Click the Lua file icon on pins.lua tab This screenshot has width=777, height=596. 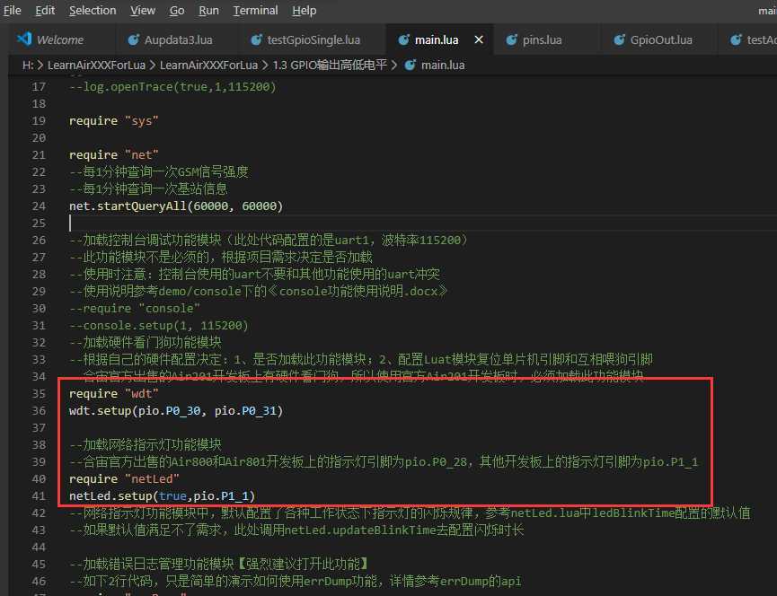click(511, 39)
